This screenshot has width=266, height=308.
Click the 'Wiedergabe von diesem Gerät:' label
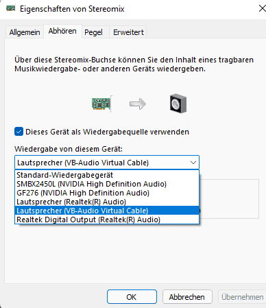69,149
